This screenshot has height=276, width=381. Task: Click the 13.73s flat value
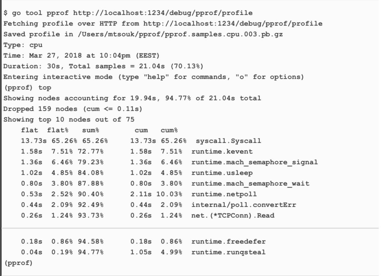(x=34, y=141)
